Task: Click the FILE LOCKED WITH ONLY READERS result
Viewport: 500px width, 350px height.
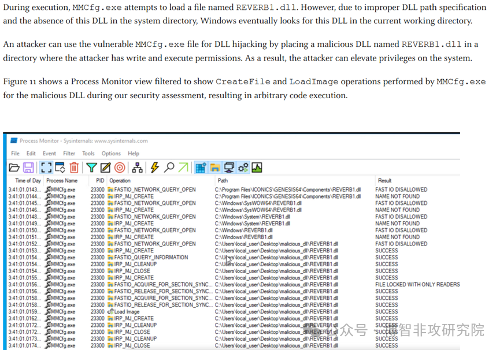Action: 417,284
